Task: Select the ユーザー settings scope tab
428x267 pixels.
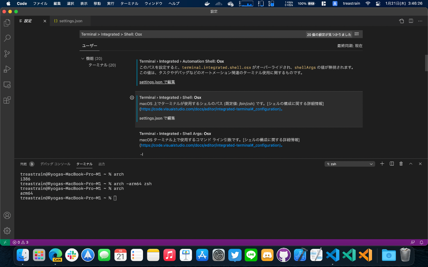Action: (90, 46)
